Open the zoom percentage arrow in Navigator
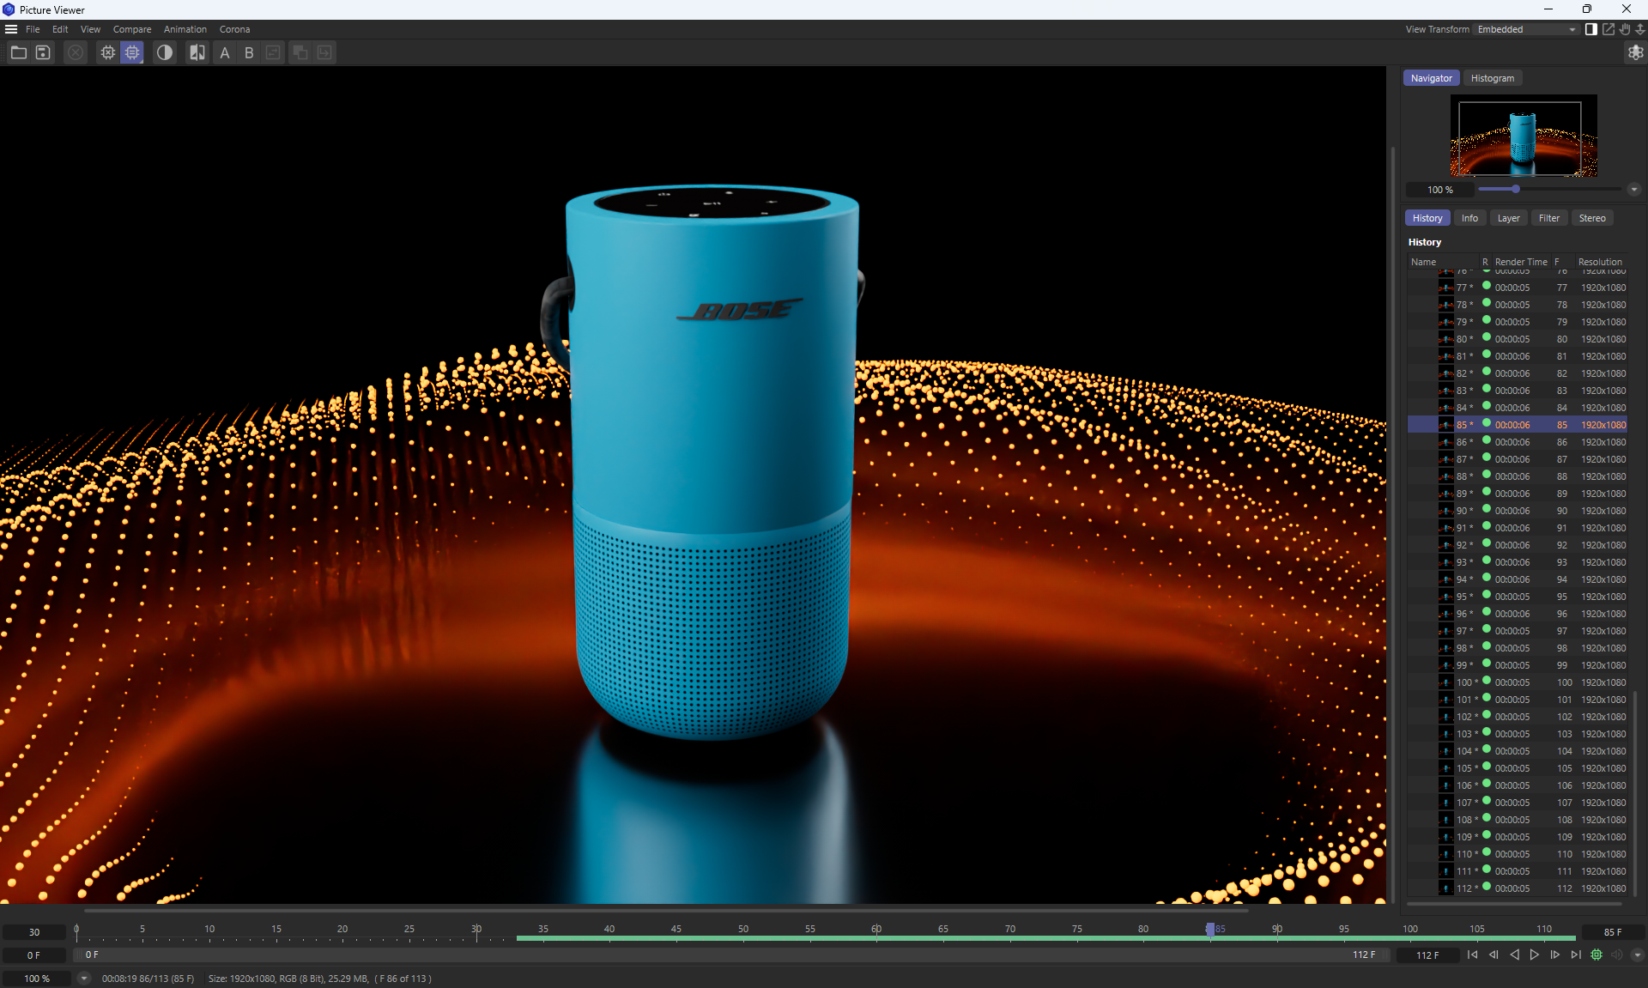1648x988 pixels. pos(1633,190)
